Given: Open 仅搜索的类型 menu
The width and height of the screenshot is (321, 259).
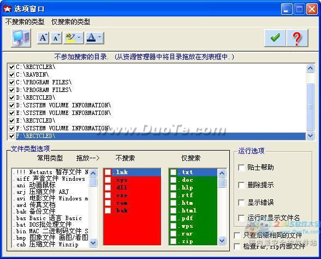Looking at the screenshot, I should coord(70,21).
